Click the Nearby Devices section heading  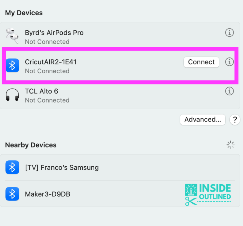click(31, 145)
